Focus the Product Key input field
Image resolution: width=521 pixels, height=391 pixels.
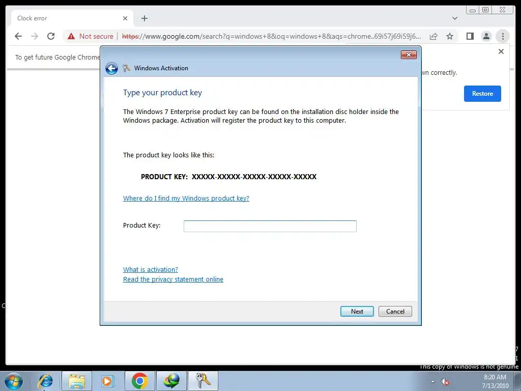(270, 226)
